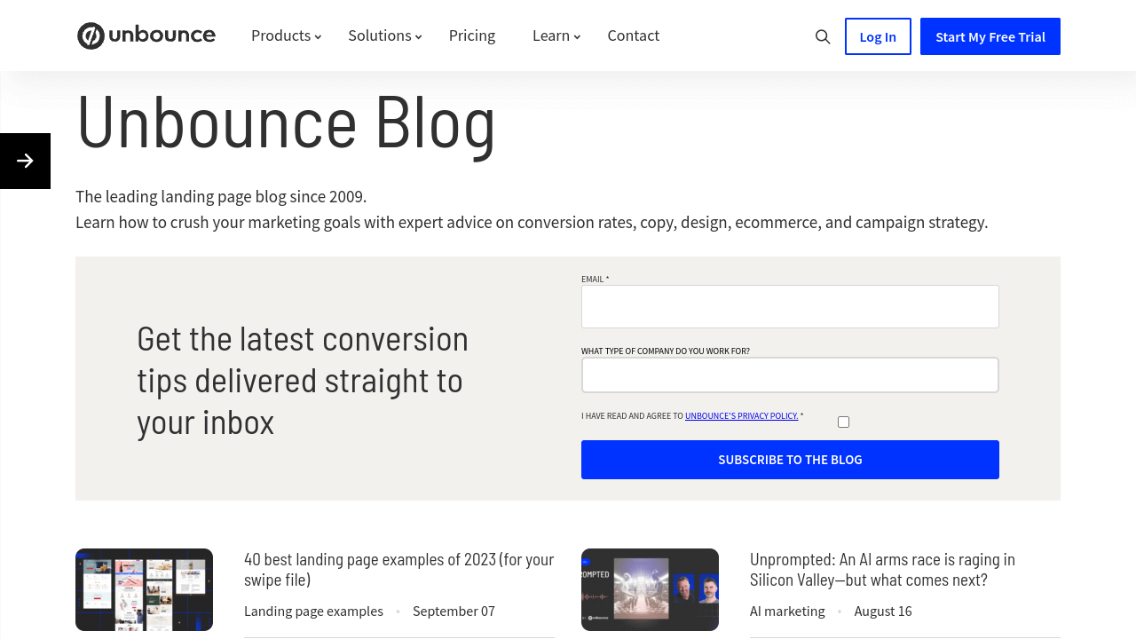
Task: Open the Pricing page
Action: (471, 35)
